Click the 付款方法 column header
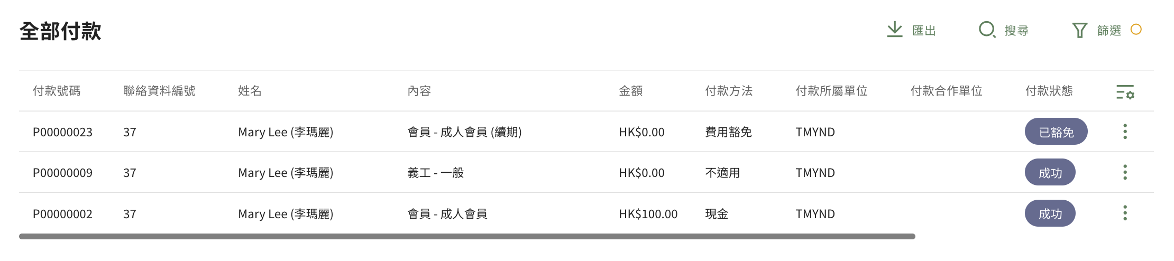 (x=729, y=91)
